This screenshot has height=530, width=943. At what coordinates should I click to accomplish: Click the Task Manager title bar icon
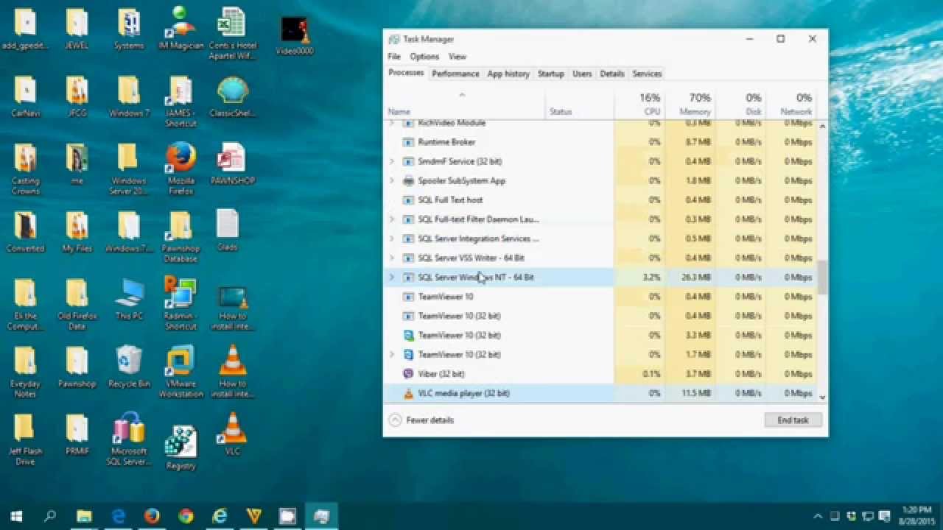coord(394,39)
